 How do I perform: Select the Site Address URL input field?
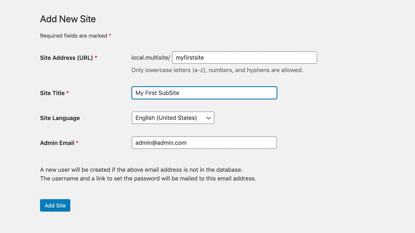coord(244,57)
